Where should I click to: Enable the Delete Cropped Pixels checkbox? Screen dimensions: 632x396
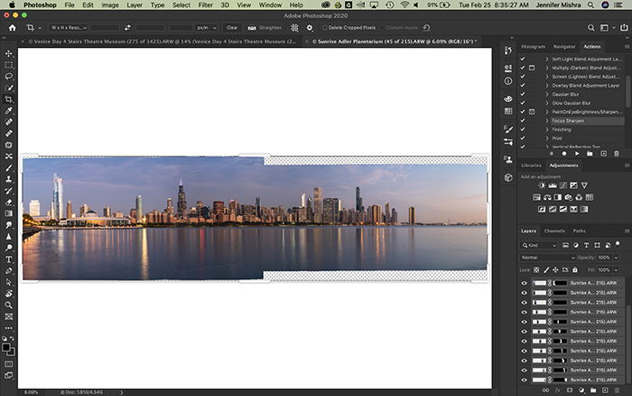322,28
